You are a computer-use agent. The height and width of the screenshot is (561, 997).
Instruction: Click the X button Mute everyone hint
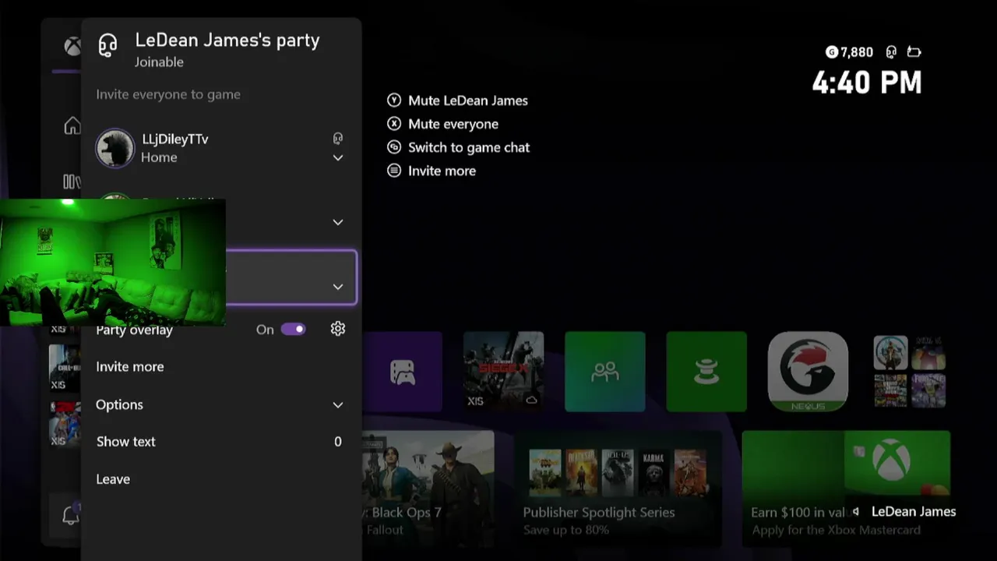point(394,124)
